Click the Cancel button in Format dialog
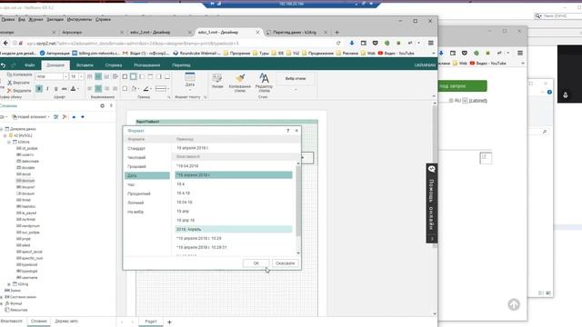This screenshot has height=327, width=582. (285, 263)
